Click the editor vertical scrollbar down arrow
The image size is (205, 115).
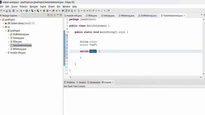pos(204,74)
